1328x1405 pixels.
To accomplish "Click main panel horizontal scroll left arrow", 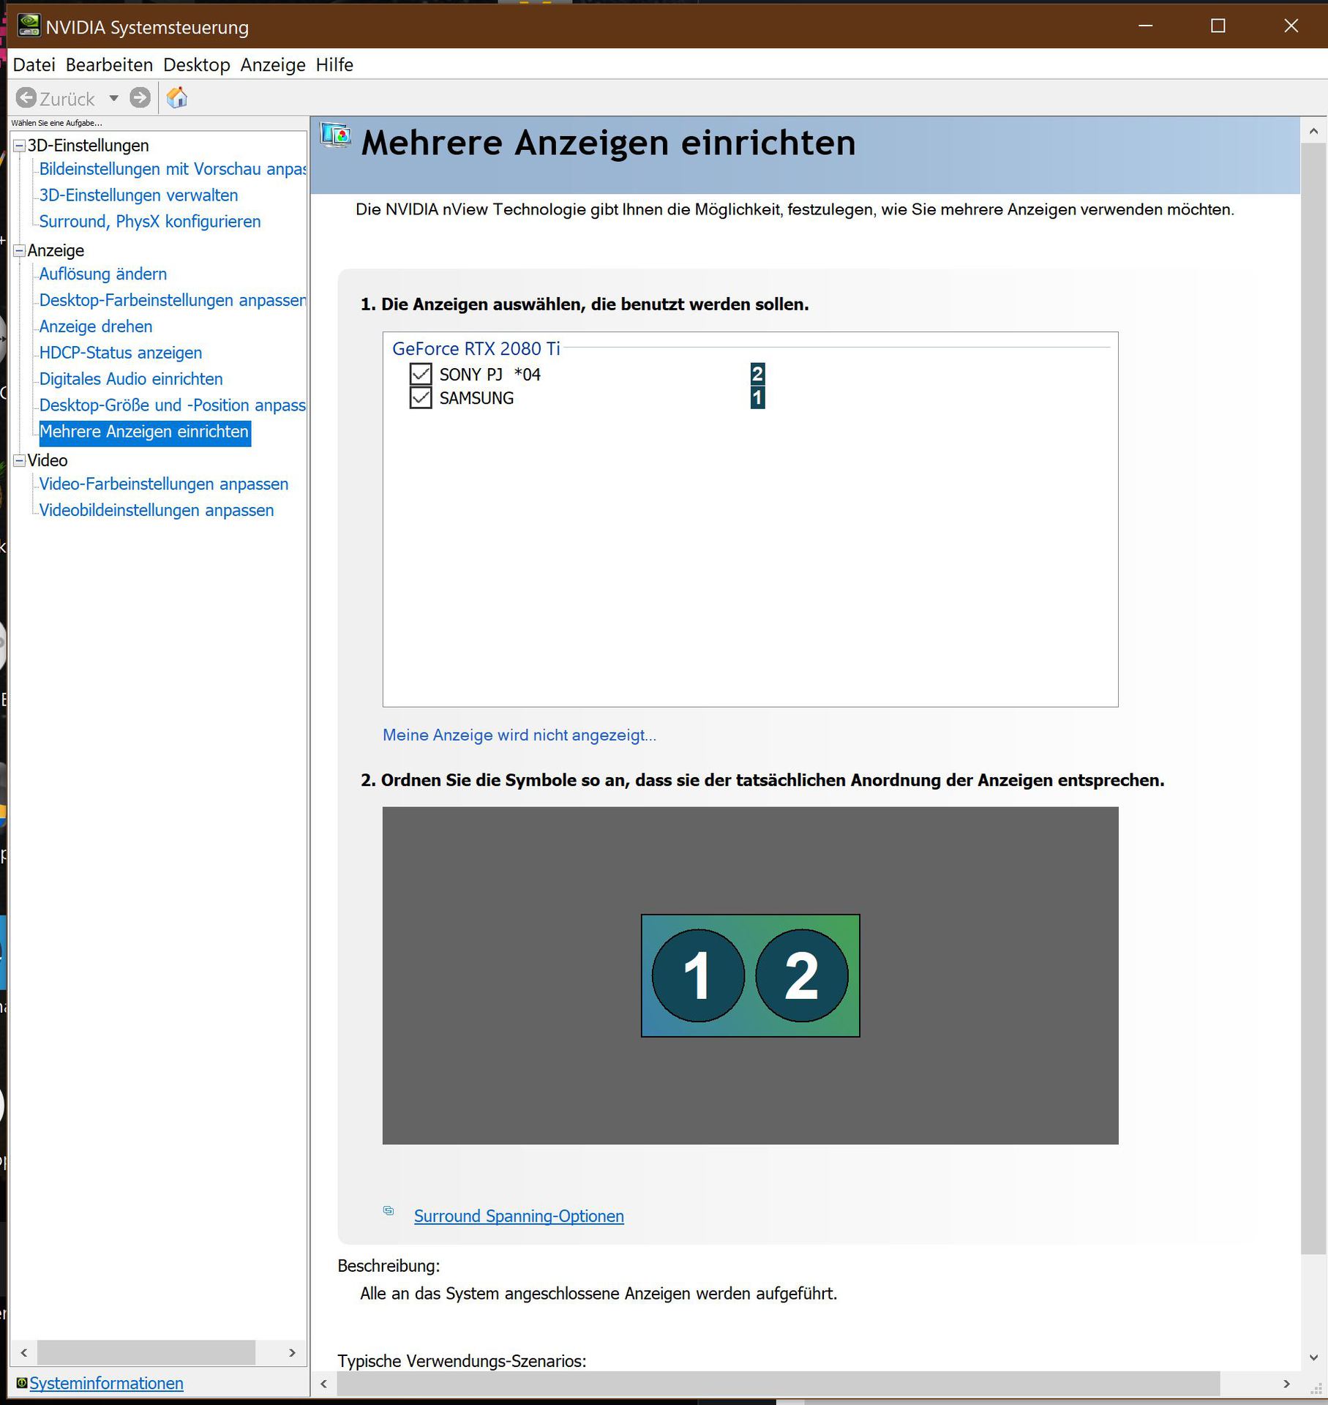I will pos(324,1383).
